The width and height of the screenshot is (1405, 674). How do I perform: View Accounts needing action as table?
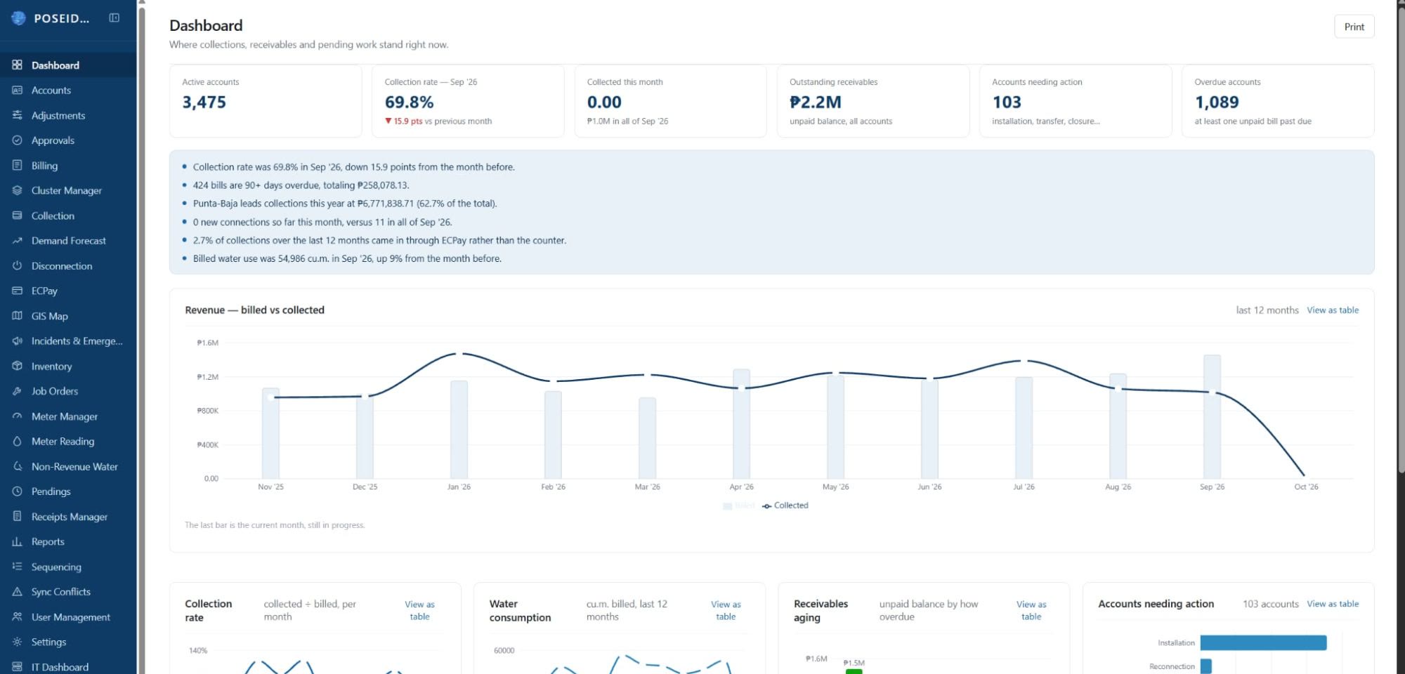coord(1333,604)
